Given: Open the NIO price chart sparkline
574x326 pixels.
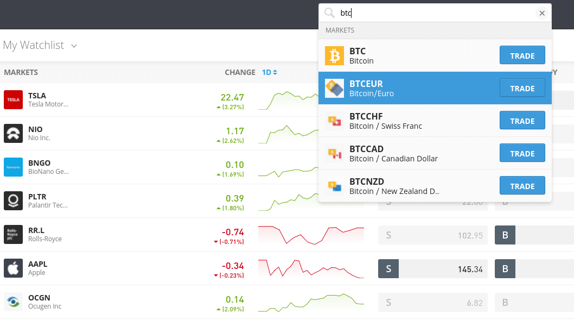Looking at the screenshot, I should 288,134.
